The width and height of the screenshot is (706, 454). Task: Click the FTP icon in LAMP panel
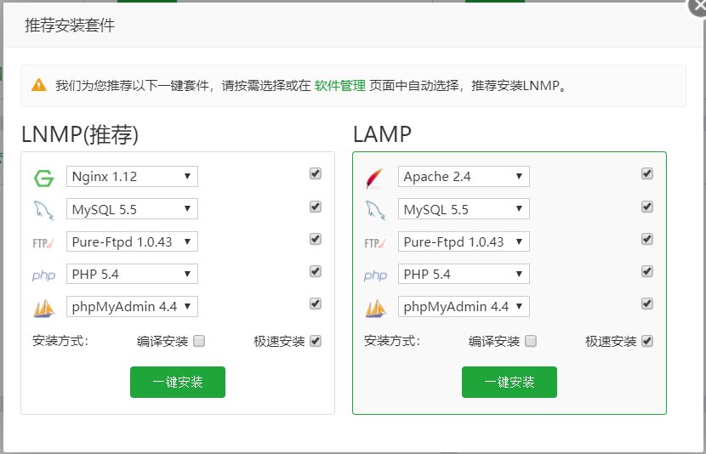click(375, 243)
